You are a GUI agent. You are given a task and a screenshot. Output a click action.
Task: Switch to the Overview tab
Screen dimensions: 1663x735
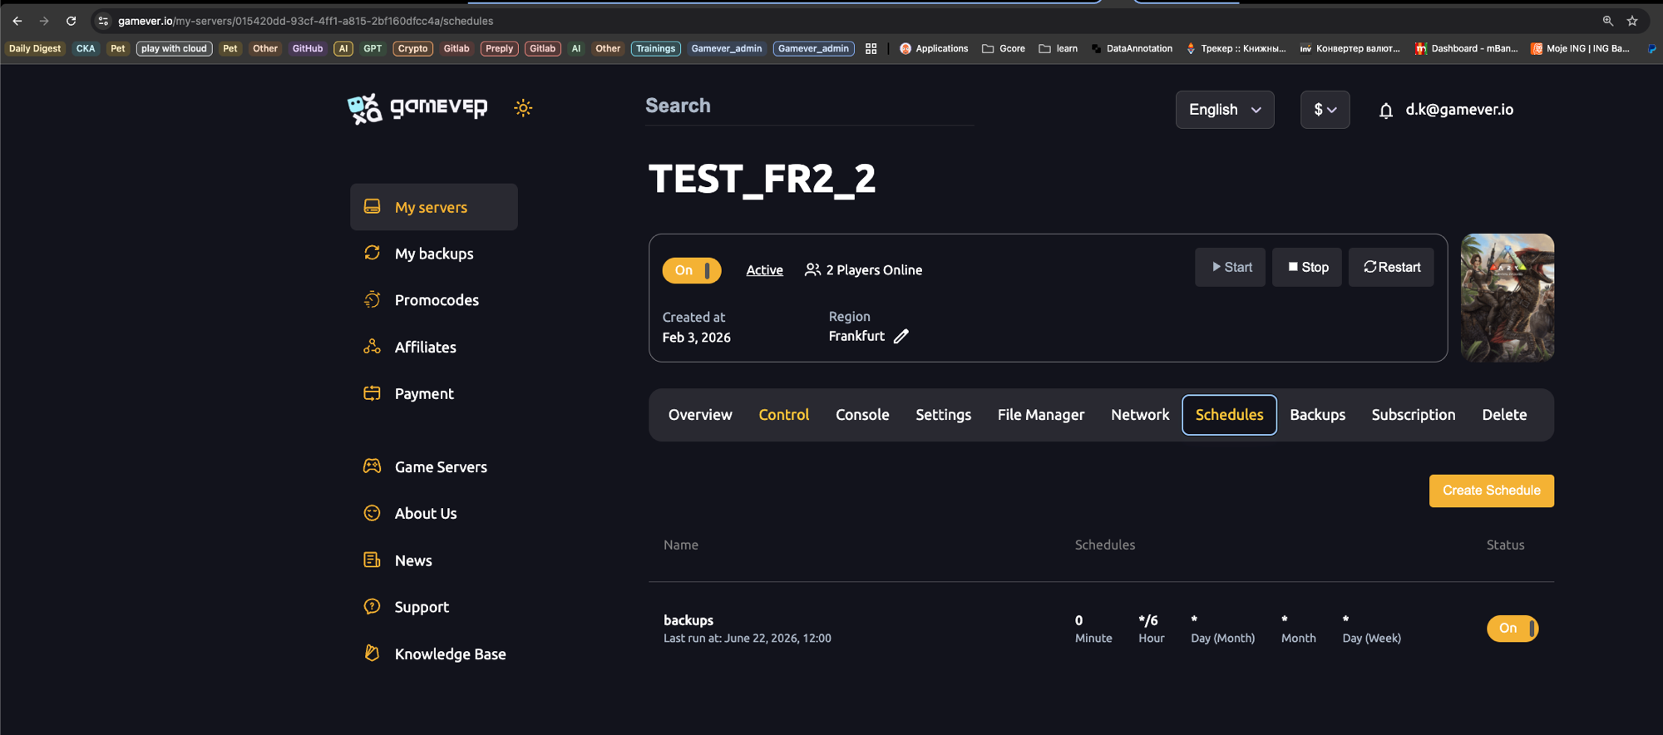[700, 415]
